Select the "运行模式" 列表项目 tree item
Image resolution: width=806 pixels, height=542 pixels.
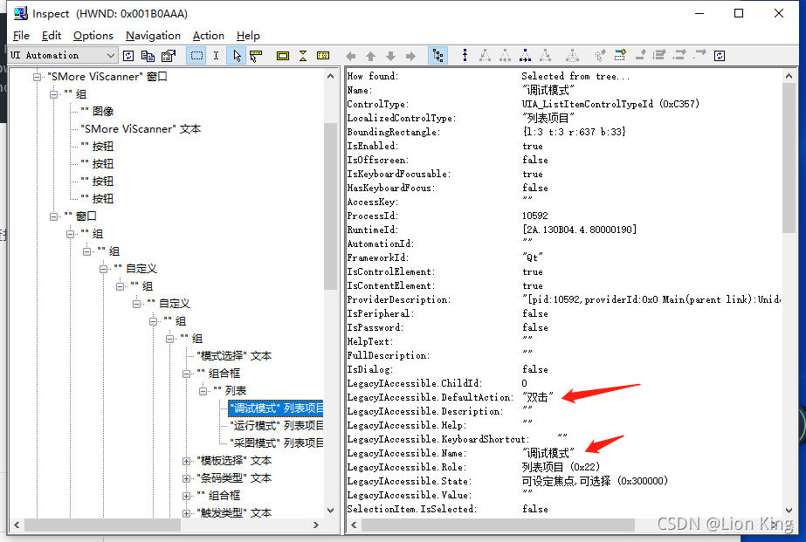point(277,426)
